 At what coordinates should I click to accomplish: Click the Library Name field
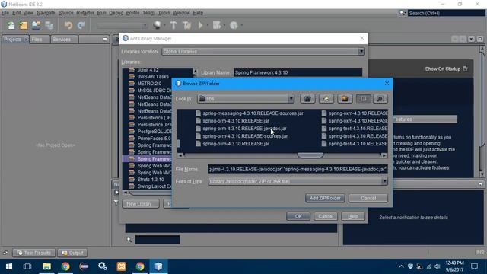tap(298, 72)
